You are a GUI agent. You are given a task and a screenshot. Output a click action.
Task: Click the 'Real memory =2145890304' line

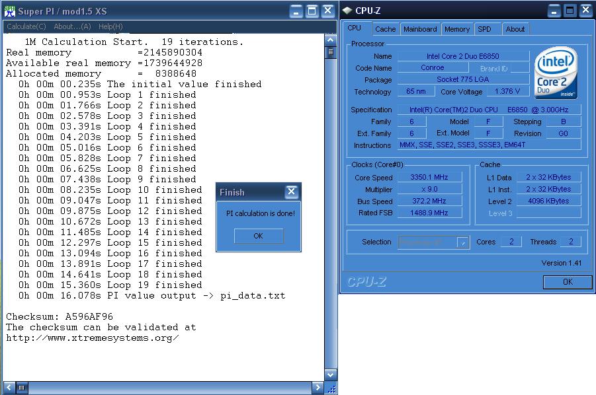(104, 52)
